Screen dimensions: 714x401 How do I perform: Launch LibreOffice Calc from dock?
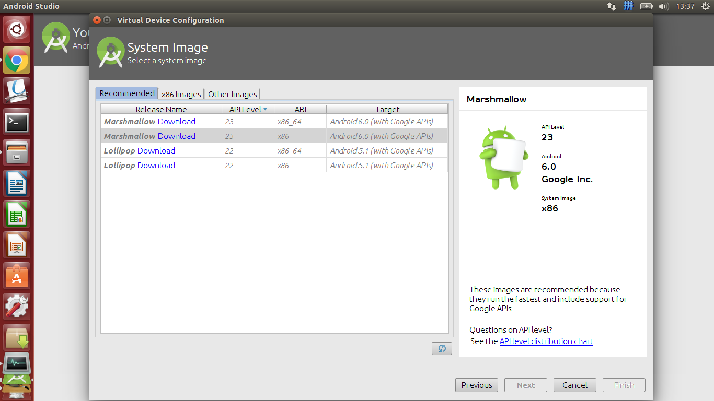click(x=17, y=214)
